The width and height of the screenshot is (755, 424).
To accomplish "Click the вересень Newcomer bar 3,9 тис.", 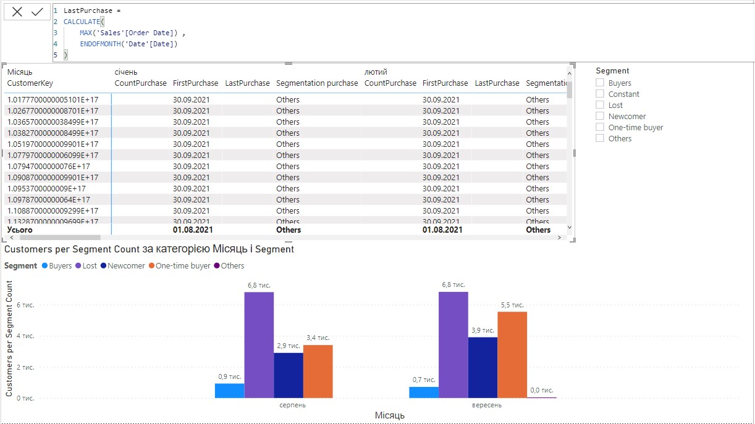I will click(483, 368).
